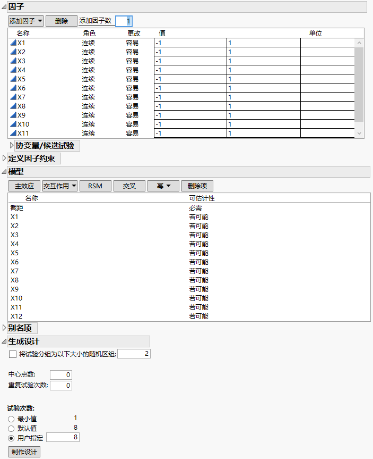The image size is (373, 459).
Task: Click the factor name X9
Action: (21, 115)
